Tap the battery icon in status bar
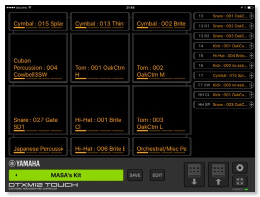Image resolution: width=260 pixels, height=197 pixels. [250, 7]
